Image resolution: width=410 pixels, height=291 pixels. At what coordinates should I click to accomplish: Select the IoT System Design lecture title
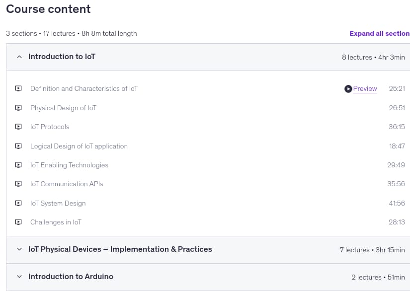[58, 203]
